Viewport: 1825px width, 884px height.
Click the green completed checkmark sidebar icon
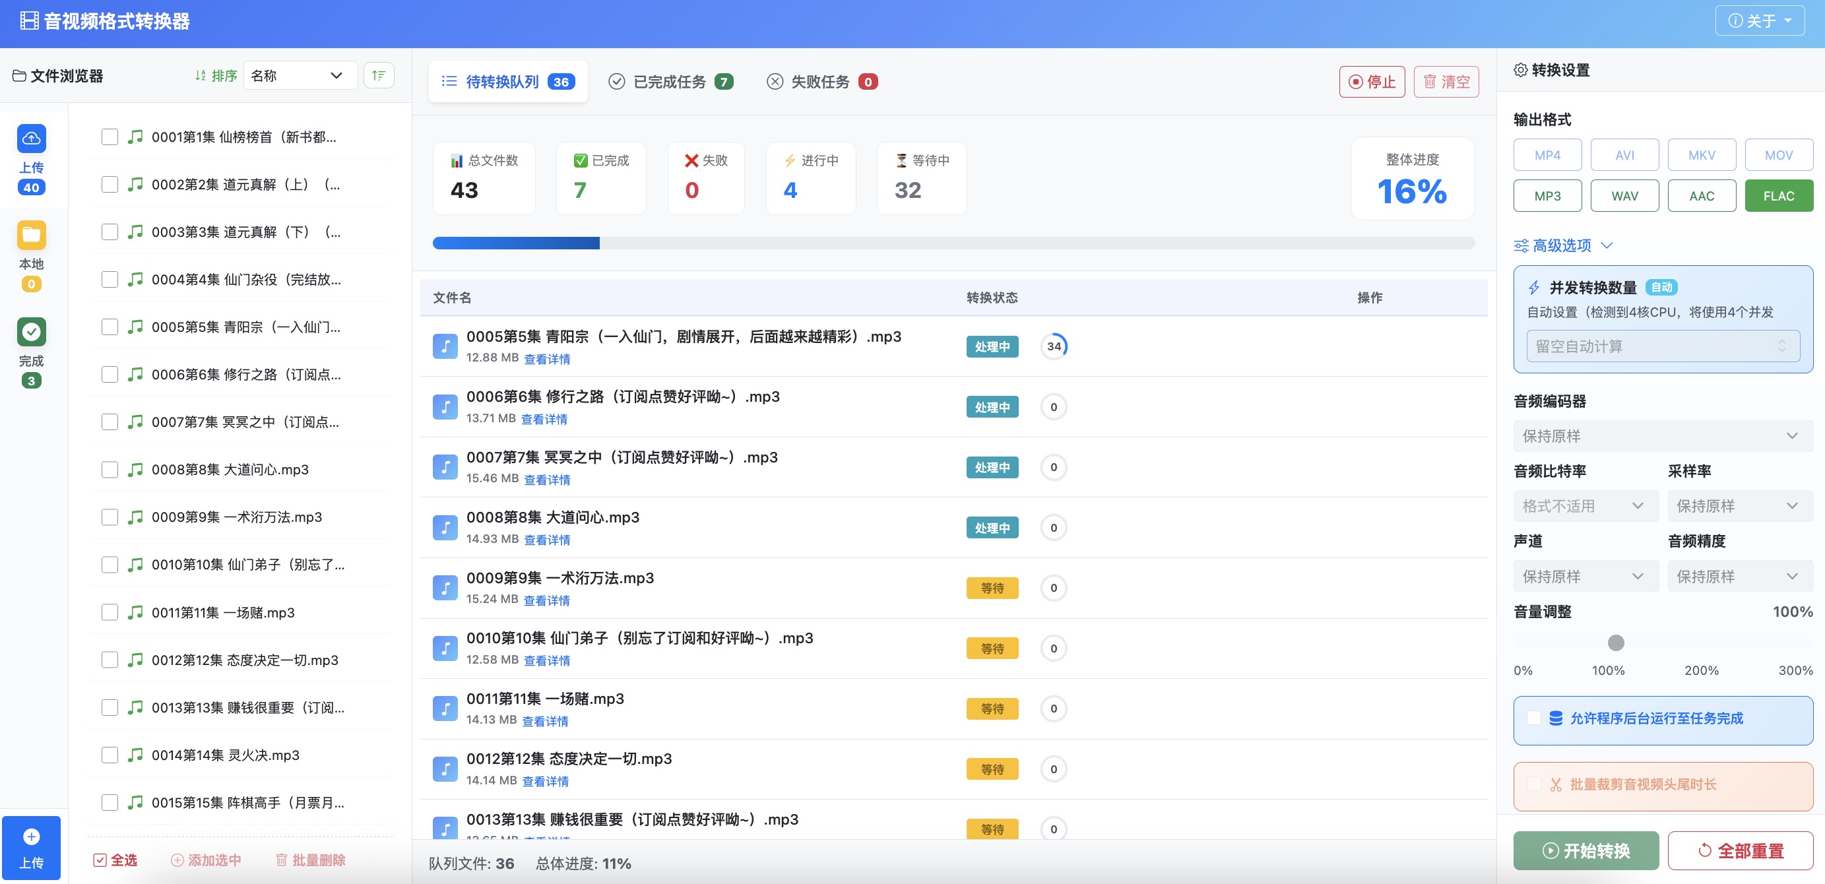tap(31, 331)
